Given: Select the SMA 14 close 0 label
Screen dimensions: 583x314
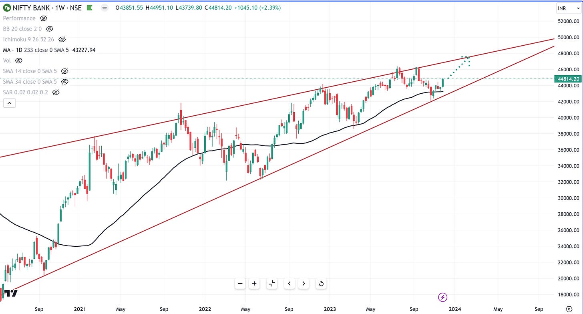Looking at the screenshot, I should pos(30,71).
